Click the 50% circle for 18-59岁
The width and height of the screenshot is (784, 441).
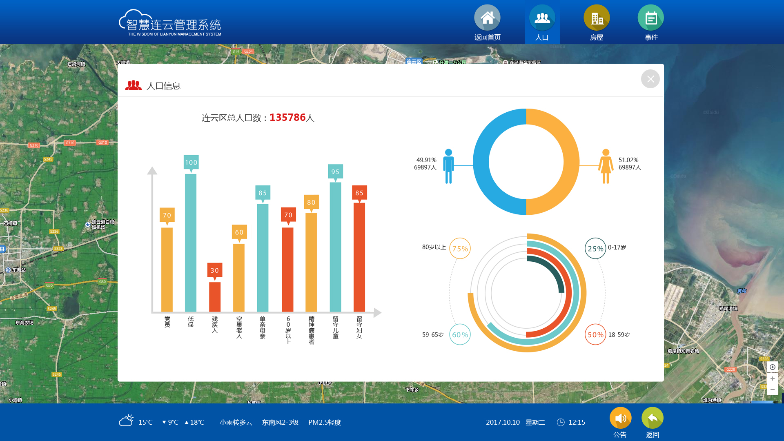point(595,334)
